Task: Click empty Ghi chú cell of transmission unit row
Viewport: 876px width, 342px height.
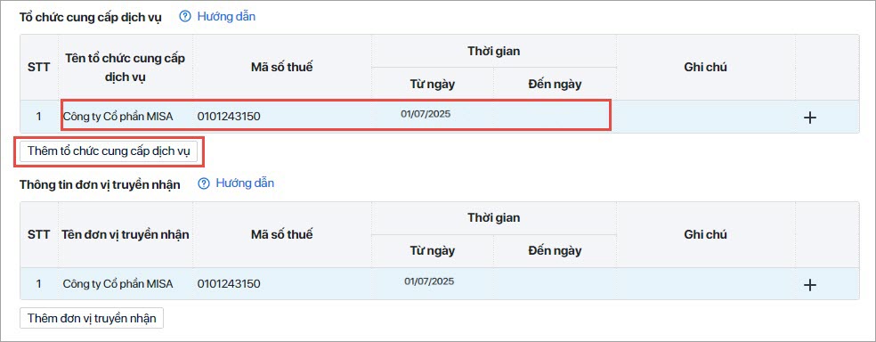Action: (706, 284)
